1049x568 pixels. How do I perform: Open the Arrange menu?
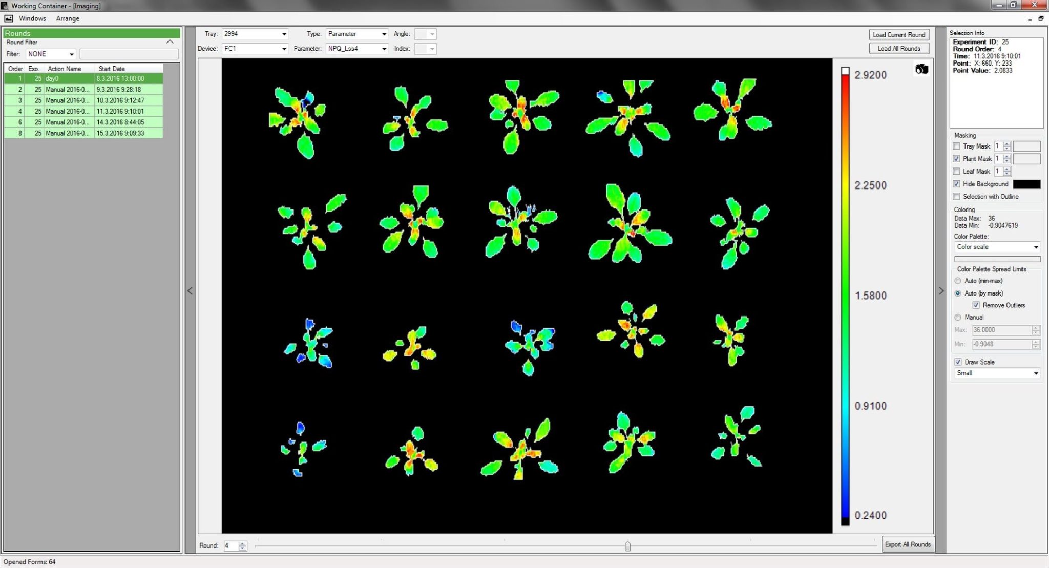pos(68,18)
